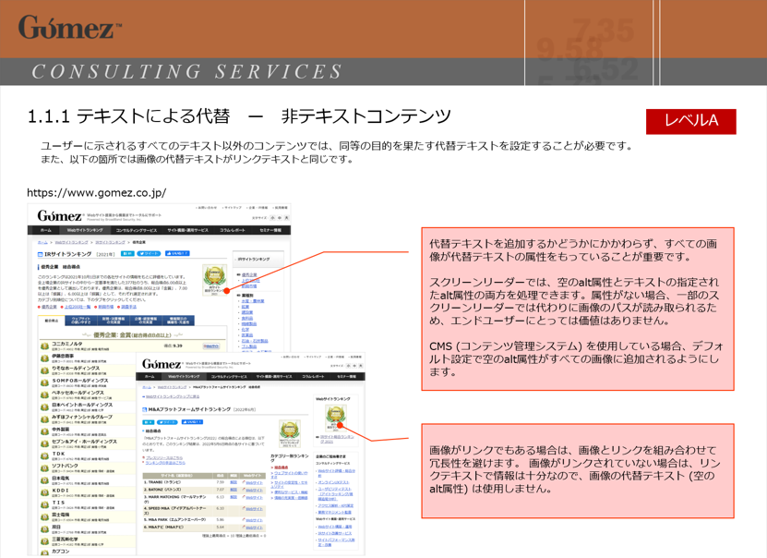This screenshot has height=558, width=767.
Task: Open the Webサイト link in the BATONZ row
Action: pos(253,490)
